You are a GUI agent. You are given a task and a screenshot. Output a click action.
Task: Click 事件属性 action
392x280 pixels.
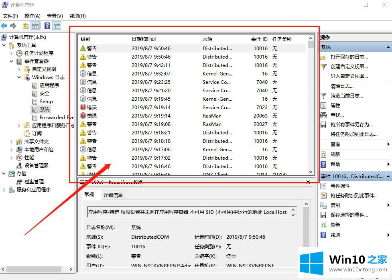coord(340,186)
